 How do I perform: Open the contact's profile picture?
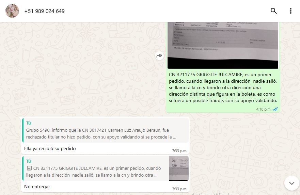click(12, 11)
